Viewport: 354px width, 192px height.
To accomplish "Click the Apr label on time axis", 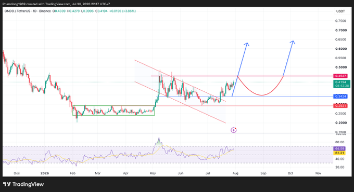I will (125, 173).
